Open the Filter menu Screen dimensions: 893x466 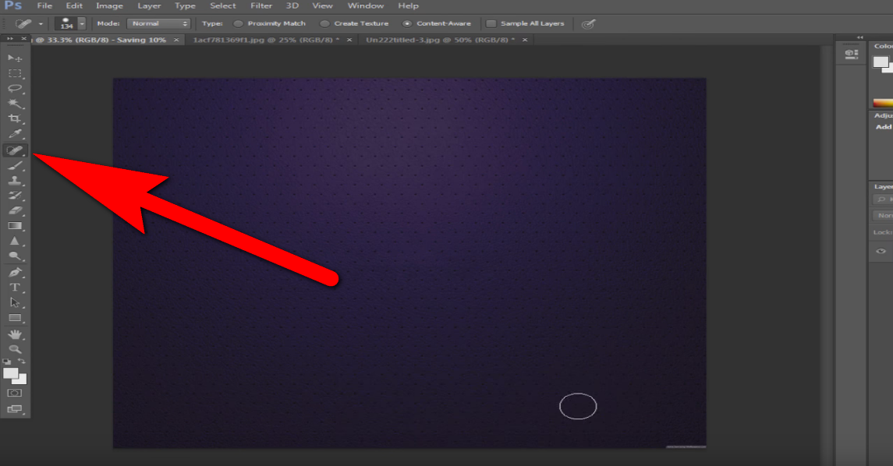click(261, 6)
